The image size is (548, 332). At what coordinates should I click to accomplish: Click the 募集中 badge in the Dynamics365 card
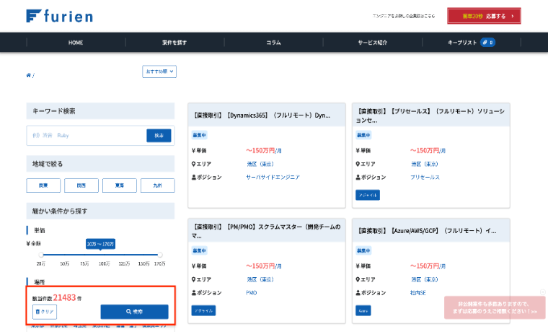[x=199, y=135]
